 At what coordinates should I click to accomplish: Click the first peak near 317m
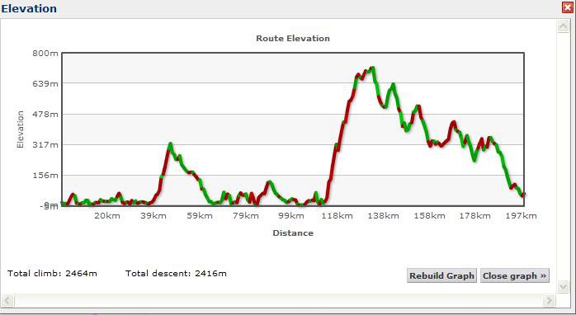(x=170, y=144)
